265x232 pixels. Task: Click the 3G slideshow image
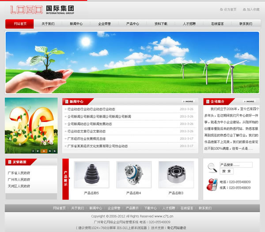31,126
